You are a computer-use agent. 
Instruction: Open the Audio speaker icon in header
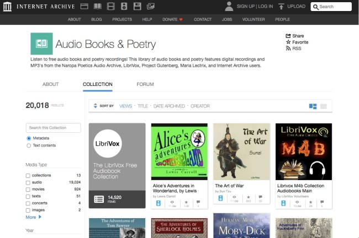tap(124, 6)
